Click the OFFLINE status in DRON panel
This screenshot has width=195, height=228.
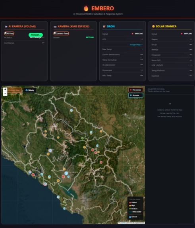tap(139, 33)
